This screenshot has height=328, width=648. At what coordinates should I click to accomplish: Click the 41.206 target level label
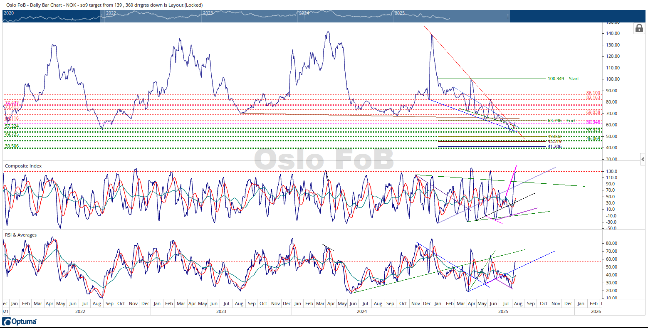[x=554, y=147]
